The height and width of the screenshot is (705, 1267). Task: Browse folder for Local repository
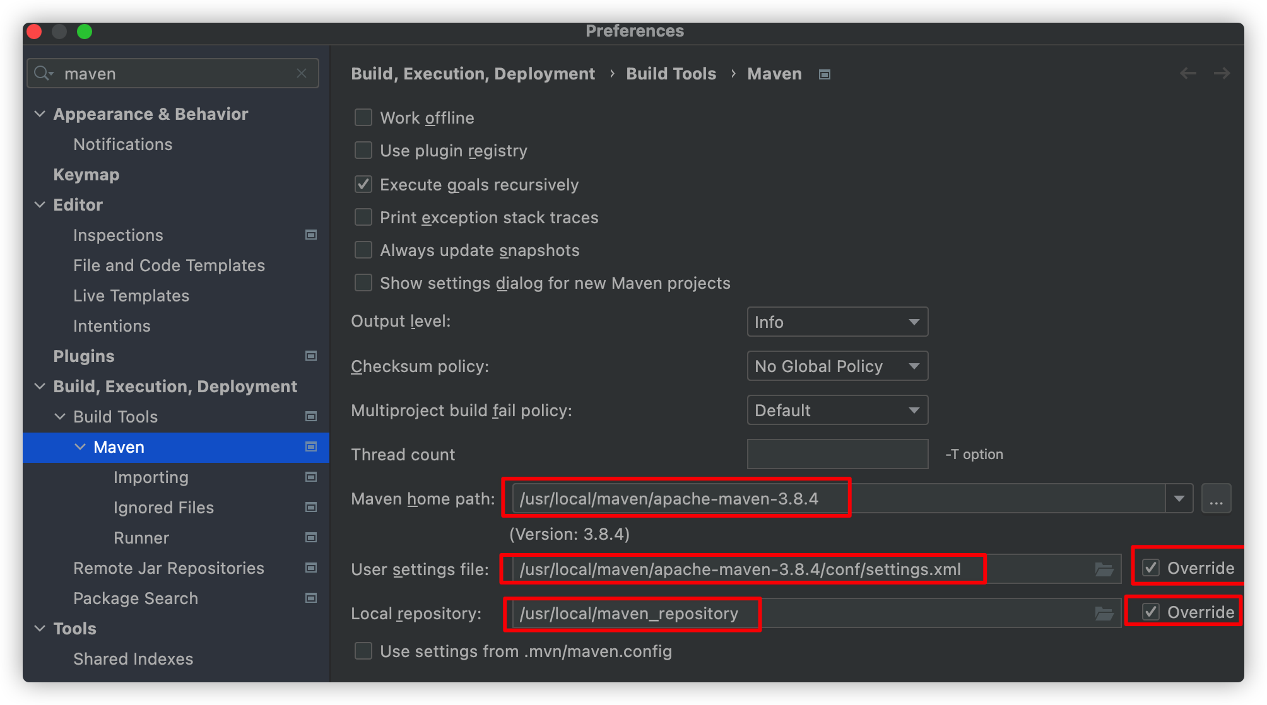tap(1104, 614)
